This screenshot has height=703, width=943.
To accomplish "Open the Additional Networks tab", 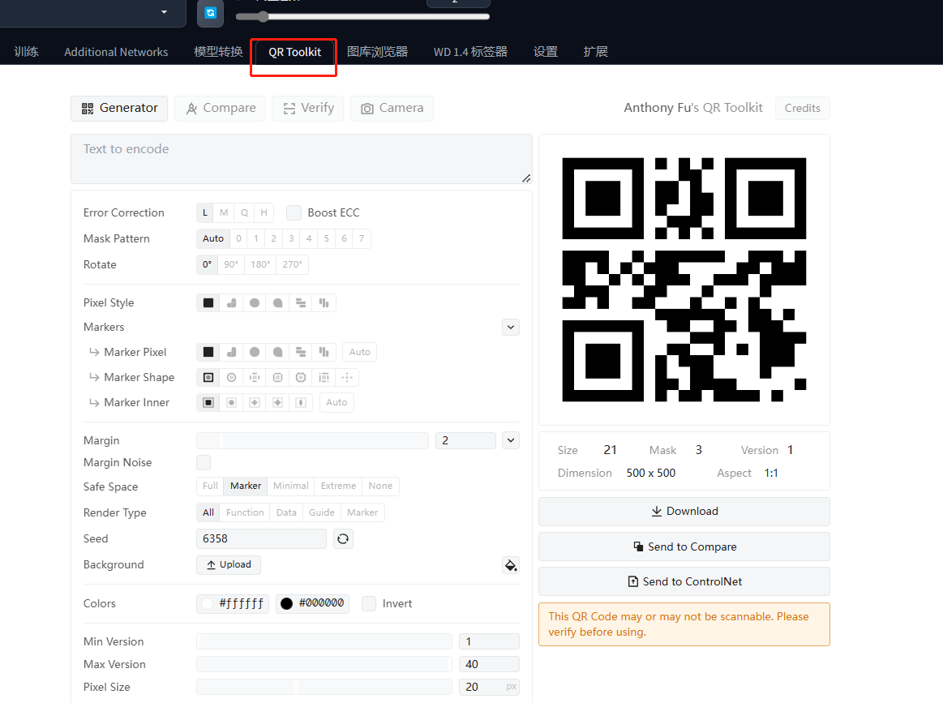I will pos(116,53).
